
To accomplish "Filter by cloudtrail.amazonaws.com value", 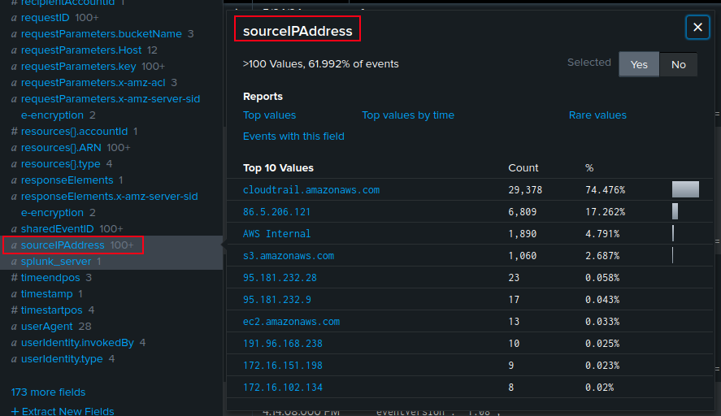I will pyautogui.click(x=311, y=190).
